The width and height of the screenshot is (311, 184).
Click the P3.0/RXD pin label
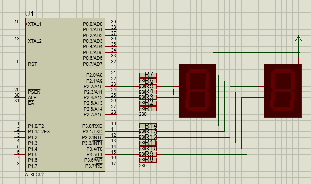pyautogui.click(x=92, y=126)
